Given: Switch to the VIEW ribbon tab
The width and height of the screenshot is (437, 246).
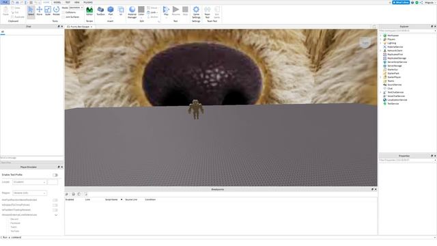Looking at the screenshot, I should pos(76,2).
